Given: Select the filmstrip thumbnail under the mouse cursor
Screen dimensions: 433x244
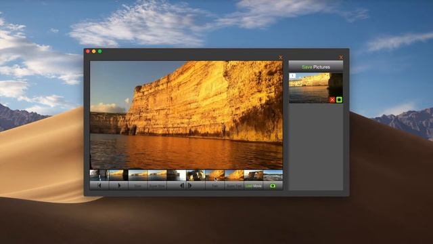Looking at the screenshot, I should click(215, 176).
